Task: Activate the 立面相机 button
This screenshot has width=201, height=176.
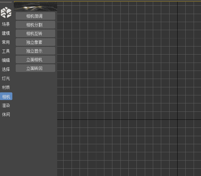Action: click(35, 60)
